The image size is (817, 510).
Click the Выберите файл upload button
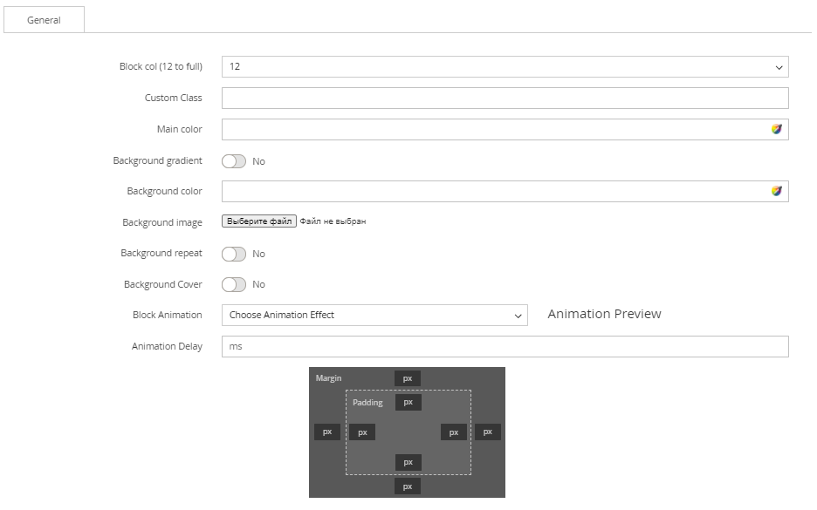coord(259,221)
